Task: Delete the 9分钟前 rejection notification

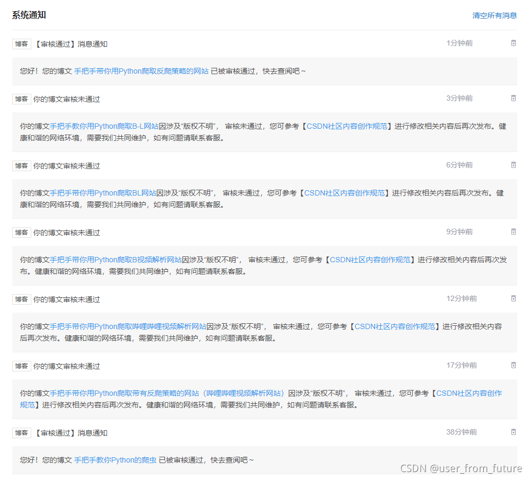Action: (x=514, y=232)
